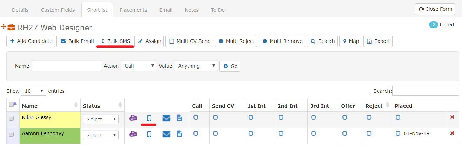Click the purple cloud icon for Aaronn Lennonyy
The image size is (462, 146).
133,134
